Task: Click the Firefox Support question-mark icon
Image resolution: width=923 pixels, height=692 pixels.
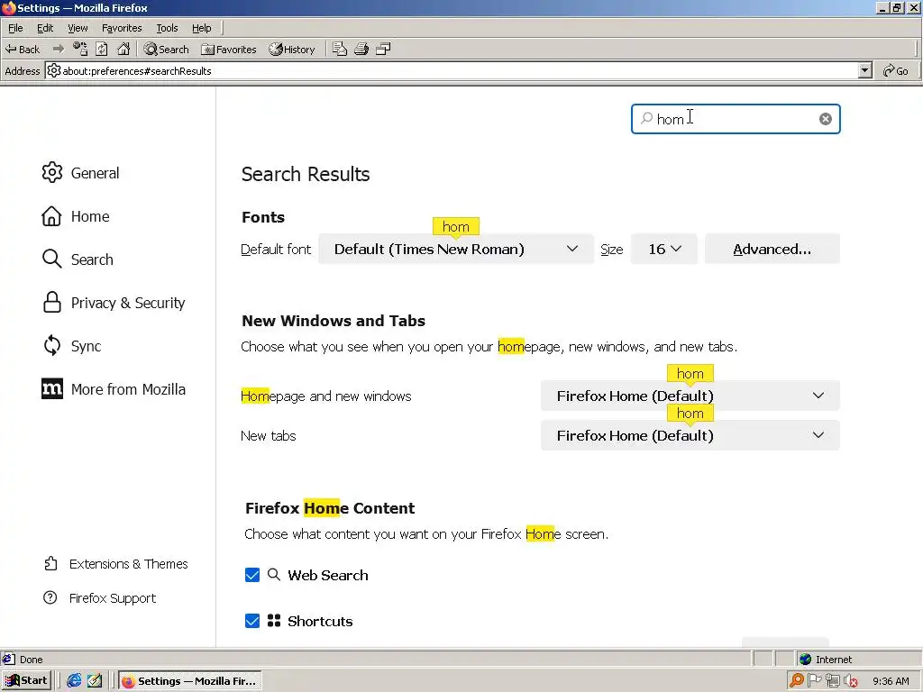Action: [50, 598]
